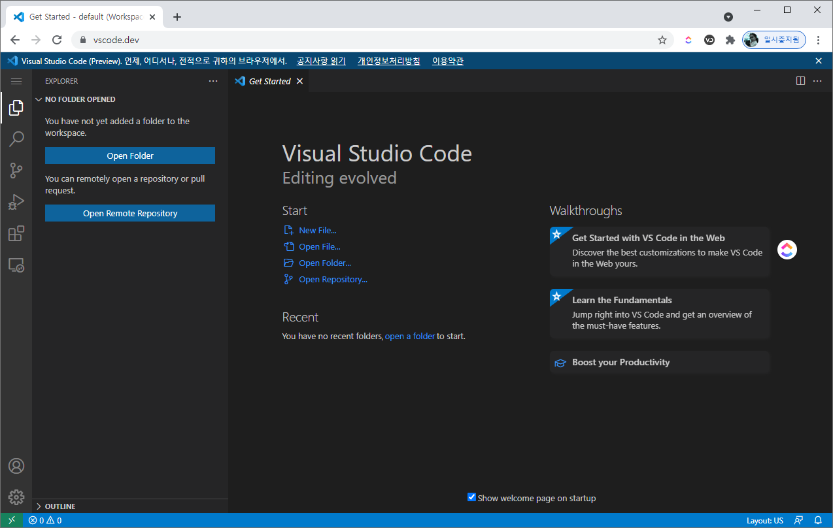Click the Open File... link

click(320, 246)
